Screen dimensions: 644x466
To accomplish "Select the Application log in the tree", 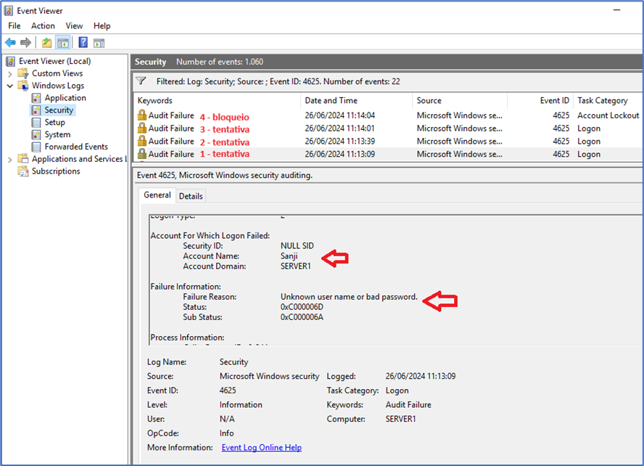I will pyautogui.click(x=65, y=98).
